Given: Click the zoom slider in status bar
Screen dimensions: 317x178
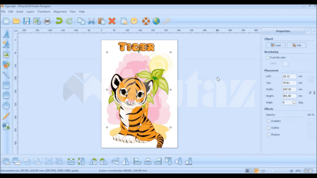Looking at the screenshot, I should pos(277,171).
